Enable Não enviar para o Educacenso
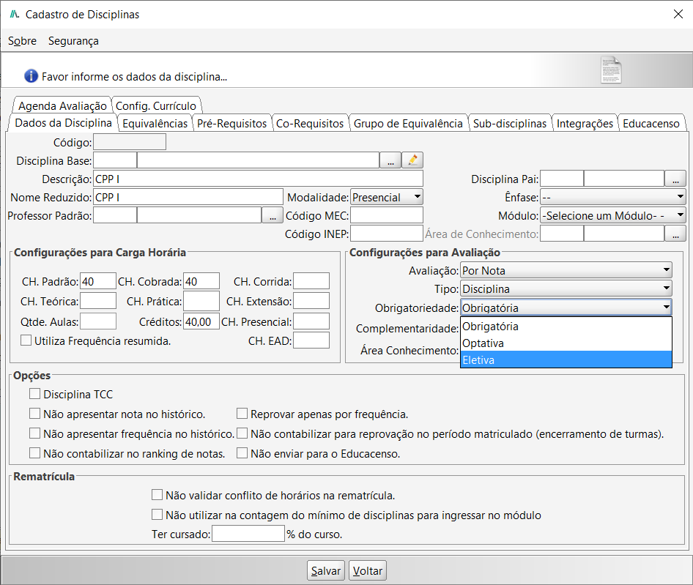The height and width of the screenshot is (585, 693). pos(242,453)
